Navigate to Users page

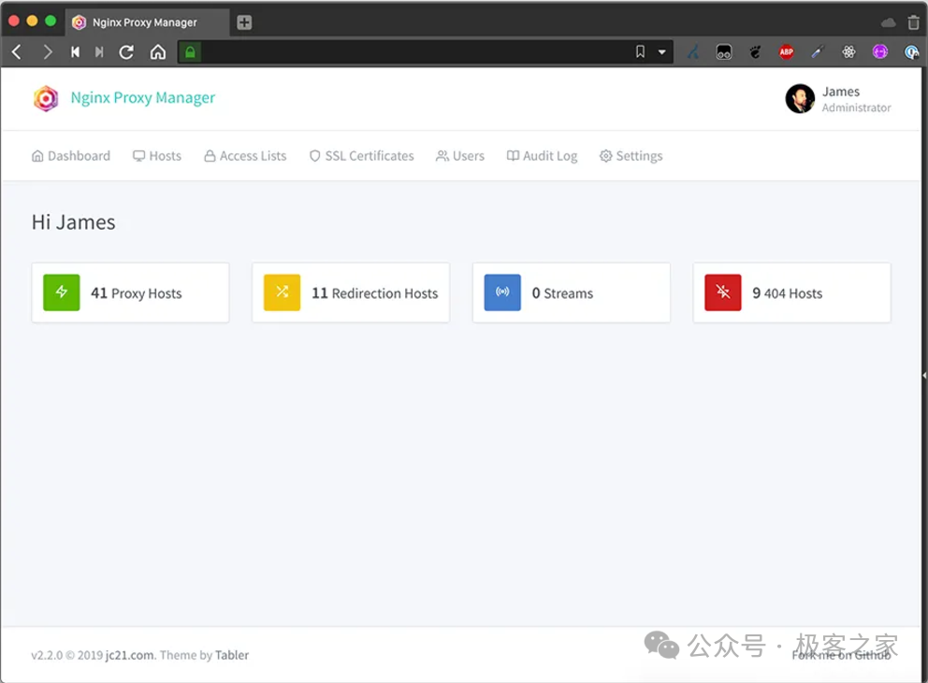[x=460, y=156]
